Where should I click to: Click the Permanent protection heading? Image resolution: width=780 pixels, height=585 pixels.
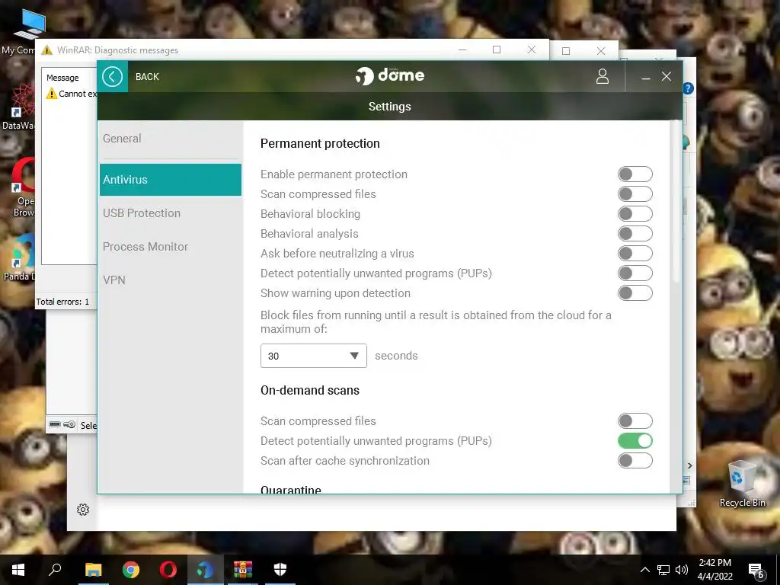[x=320, y=143]
